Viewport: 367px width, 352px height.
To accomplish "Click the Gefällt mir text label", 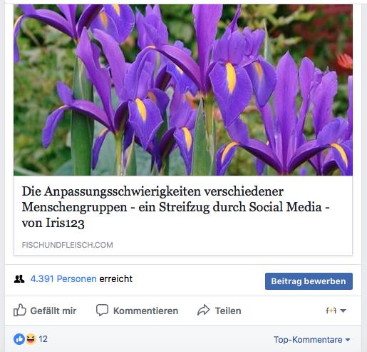I will 53,311.
